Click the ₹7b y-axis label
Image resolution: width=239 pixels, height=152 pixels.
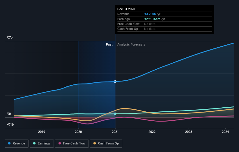pyautogui.click(x=10, y=37)
